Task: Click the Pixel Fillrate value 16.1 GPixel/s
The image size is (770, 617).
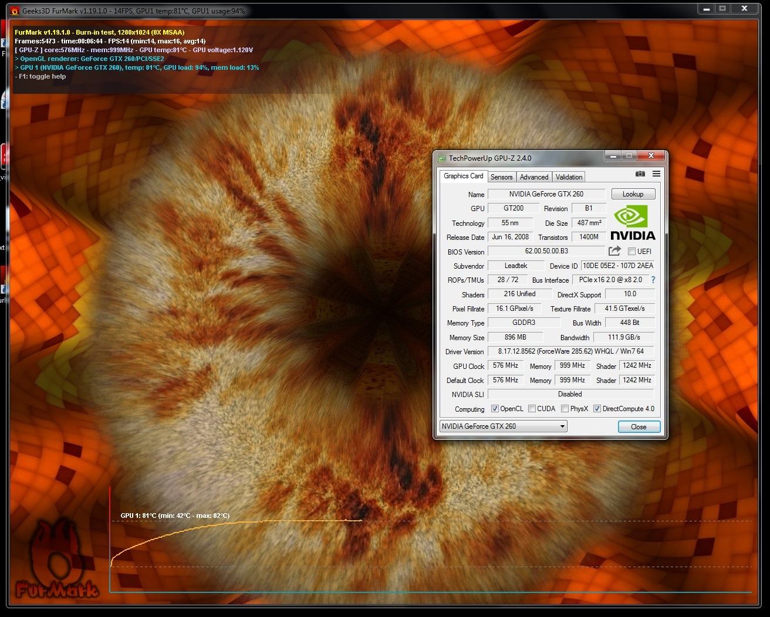Action: [515, 308]
